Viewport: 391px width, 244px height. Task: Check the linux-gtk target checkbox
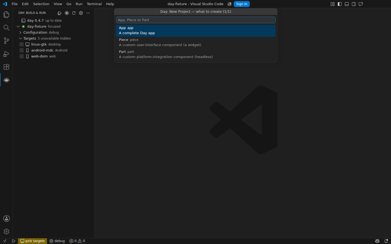click(x=22, y=44)
